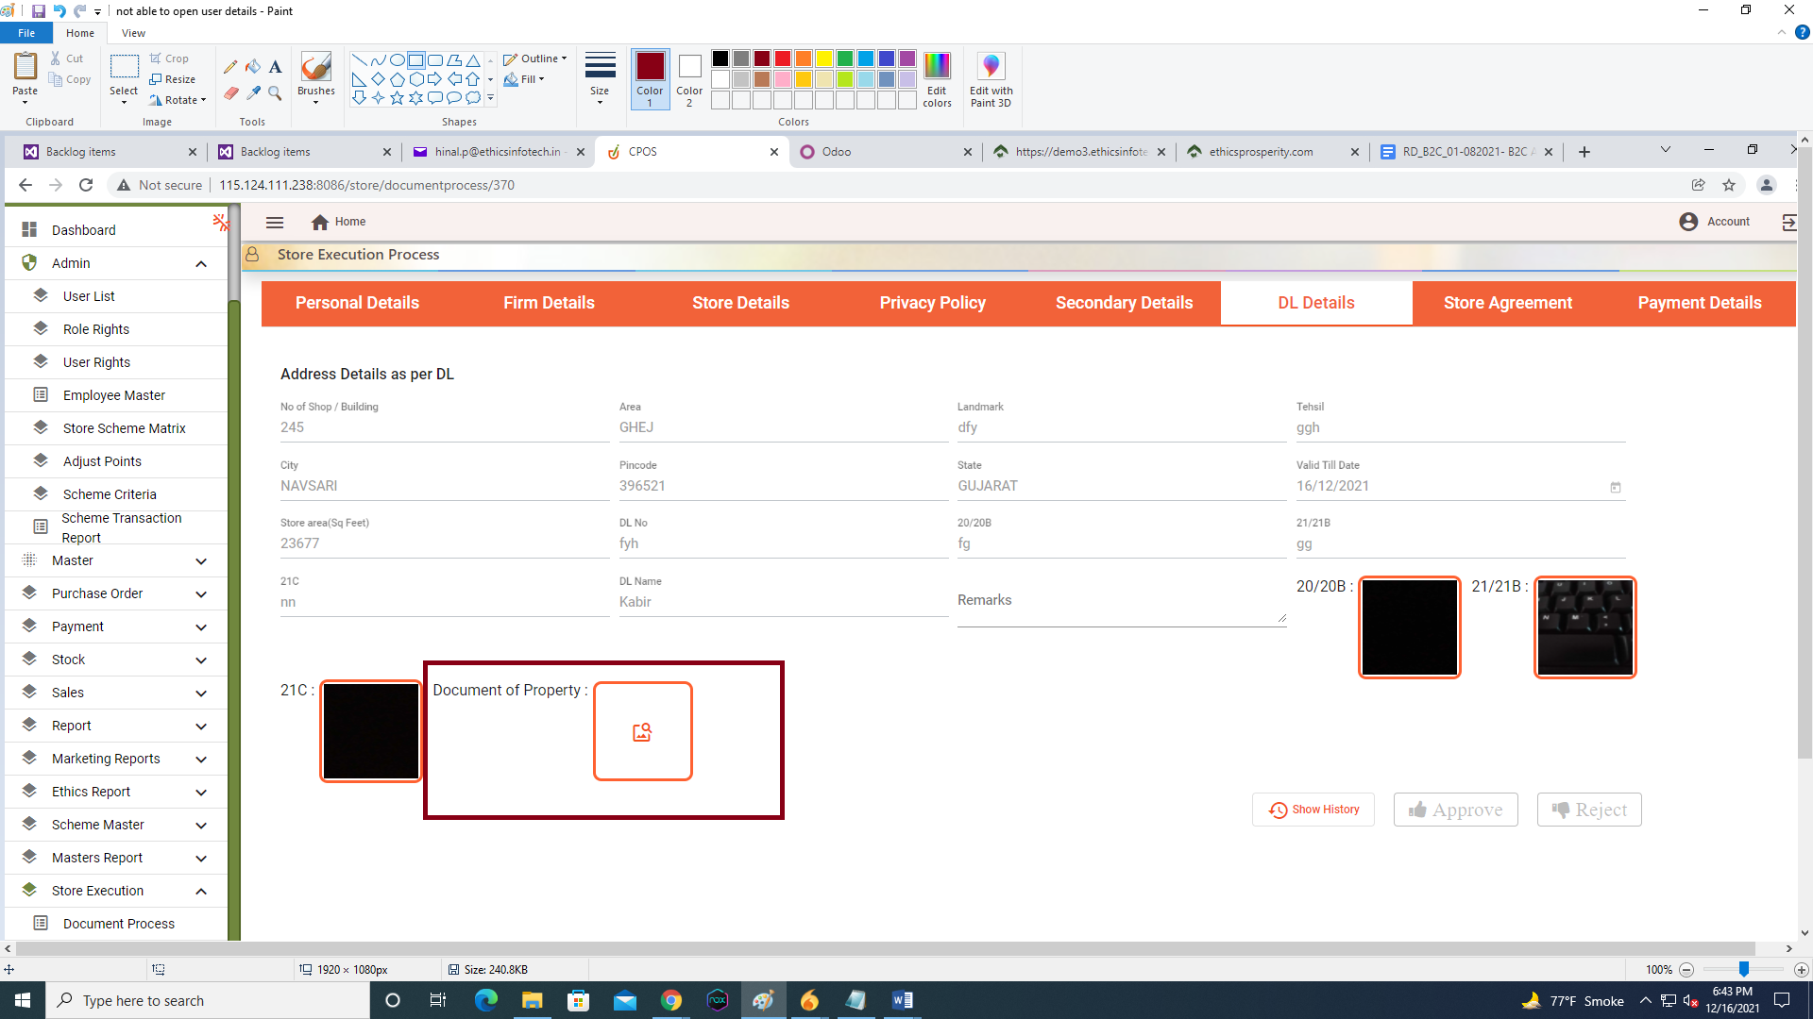Click the hamburger menu icon beside Home
The width and height of the screenshot is (1813, 1019).
pyautogui.click(x=275, y=223)
